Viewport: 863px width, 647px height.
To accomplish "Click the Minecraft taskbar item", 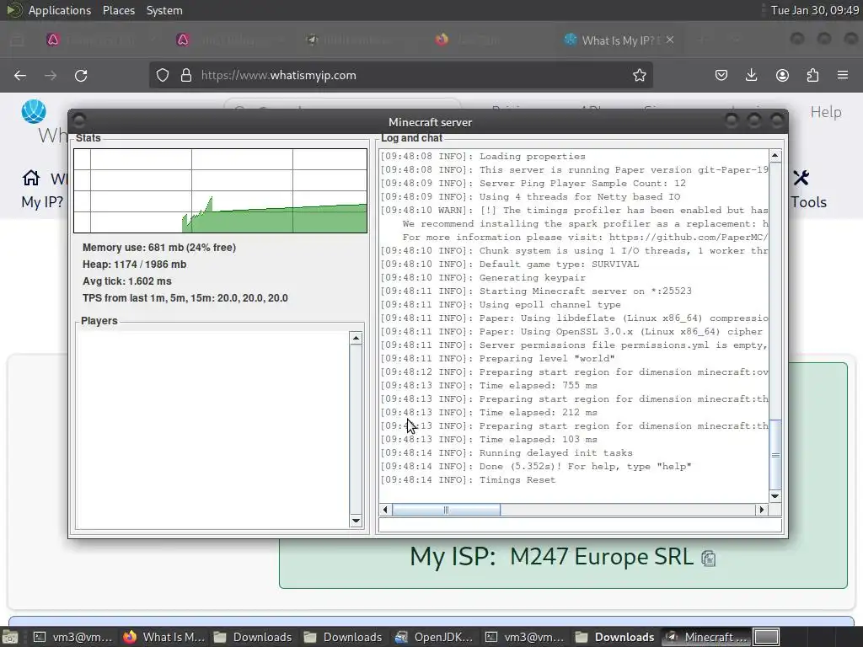I will point(707,637).
